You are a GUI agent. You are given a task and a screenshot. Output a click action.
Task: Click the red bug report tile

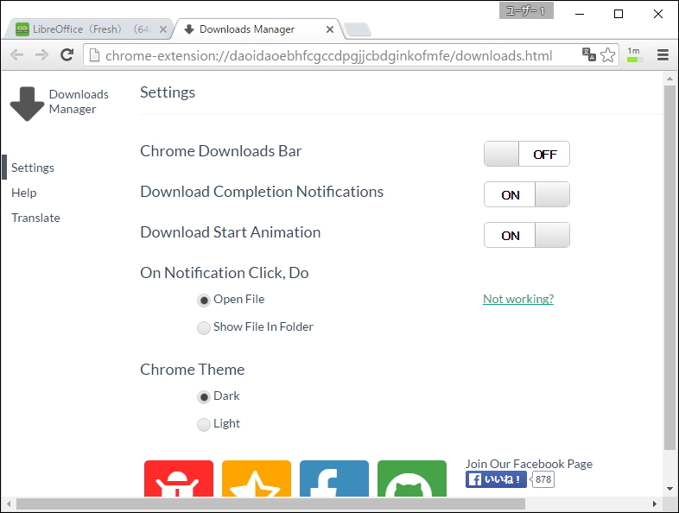179,478
